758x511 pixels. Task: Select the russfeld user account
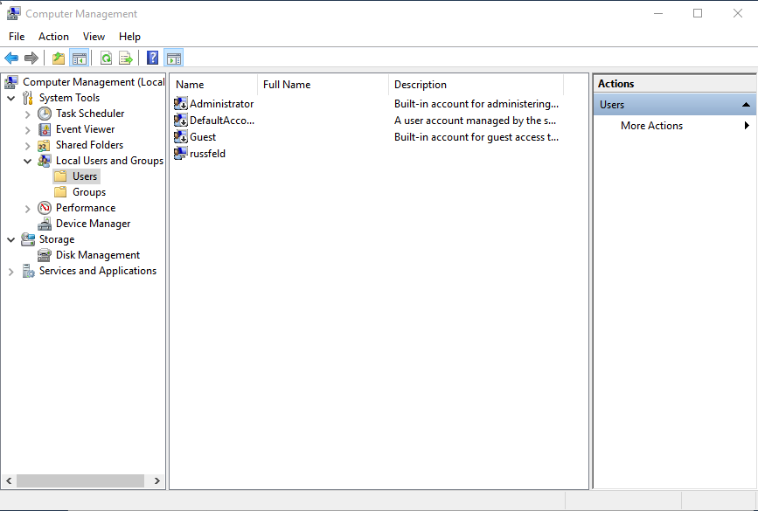207,154
